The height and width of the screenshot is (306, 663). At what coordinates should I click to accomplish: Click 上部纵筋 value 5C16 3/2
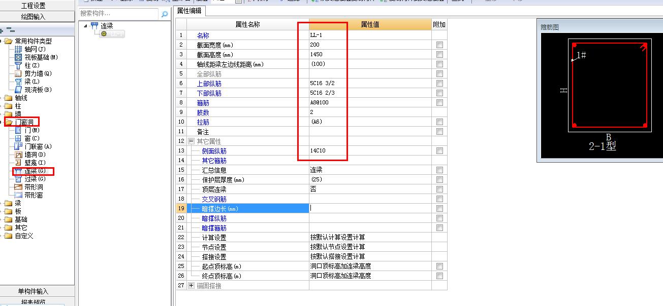pos(323,84)
